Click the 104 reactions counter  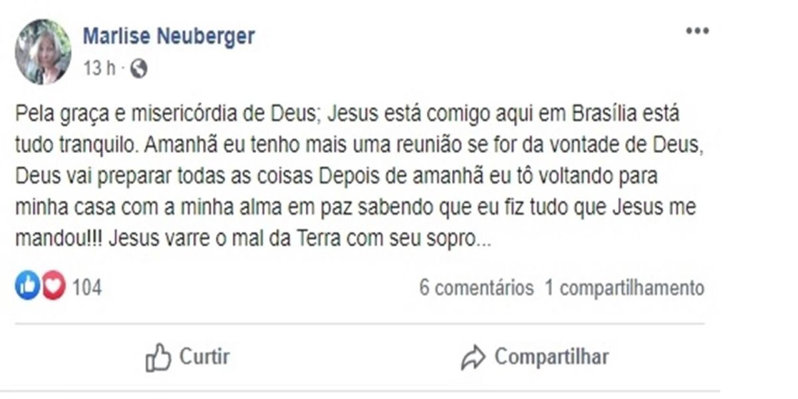pos(87,287)
